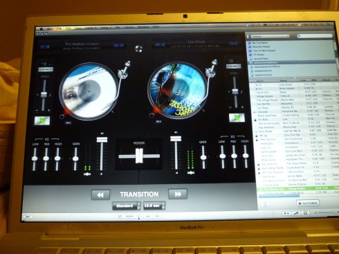Click the right headphone cue below level meter
Viewport: 339px width, 254px height.
point(190,172)
